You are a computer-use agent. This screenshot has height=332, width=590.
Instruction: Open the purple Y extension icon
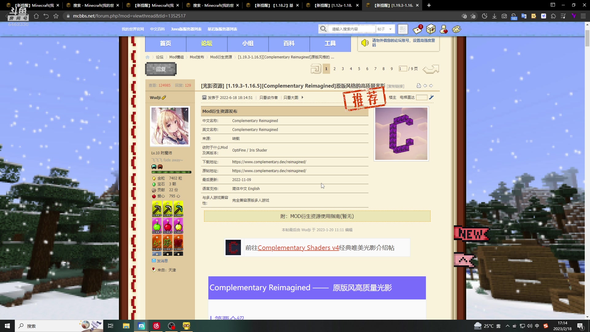(574, 16)
